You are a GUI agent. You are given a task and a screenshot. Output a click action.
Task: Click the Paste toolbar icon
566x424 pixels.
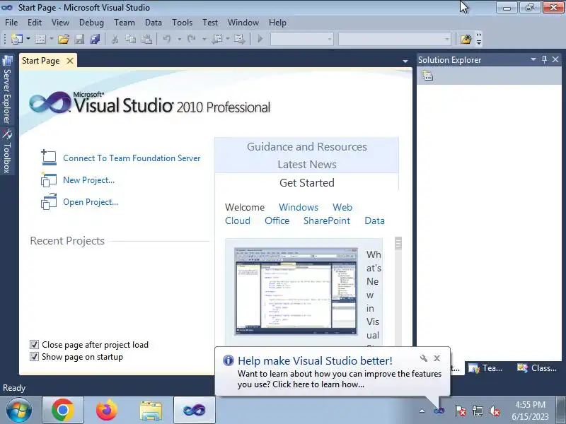pos(146,39)
